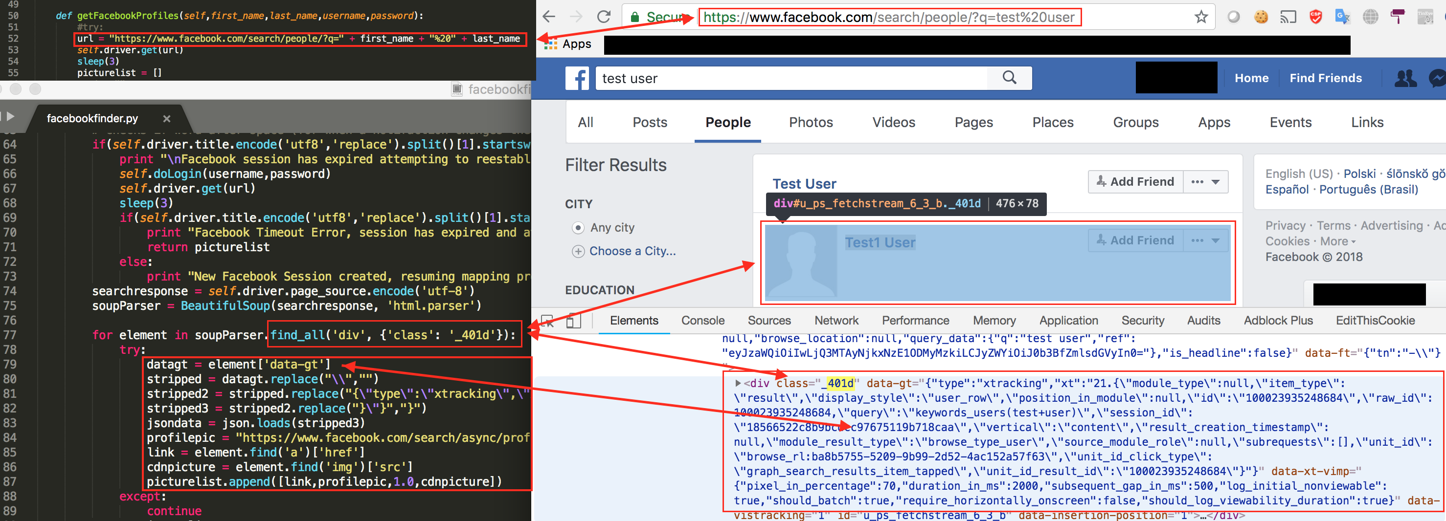Screen dimensions: 1446x521
Task: Open the TinEye extension icon
Action: click(x=1425, y=17)
